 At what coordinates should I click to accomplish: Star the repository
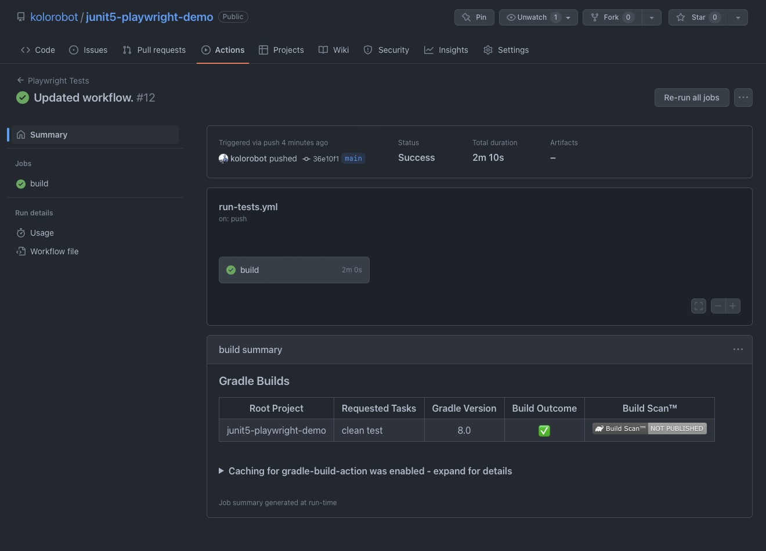coord(698,17)
